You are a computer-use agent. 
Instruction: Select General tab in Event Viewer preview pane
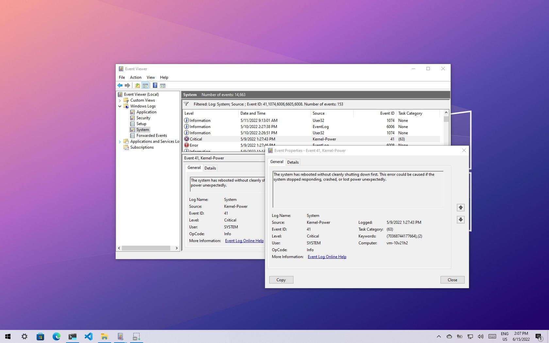[x=194, y=168]
